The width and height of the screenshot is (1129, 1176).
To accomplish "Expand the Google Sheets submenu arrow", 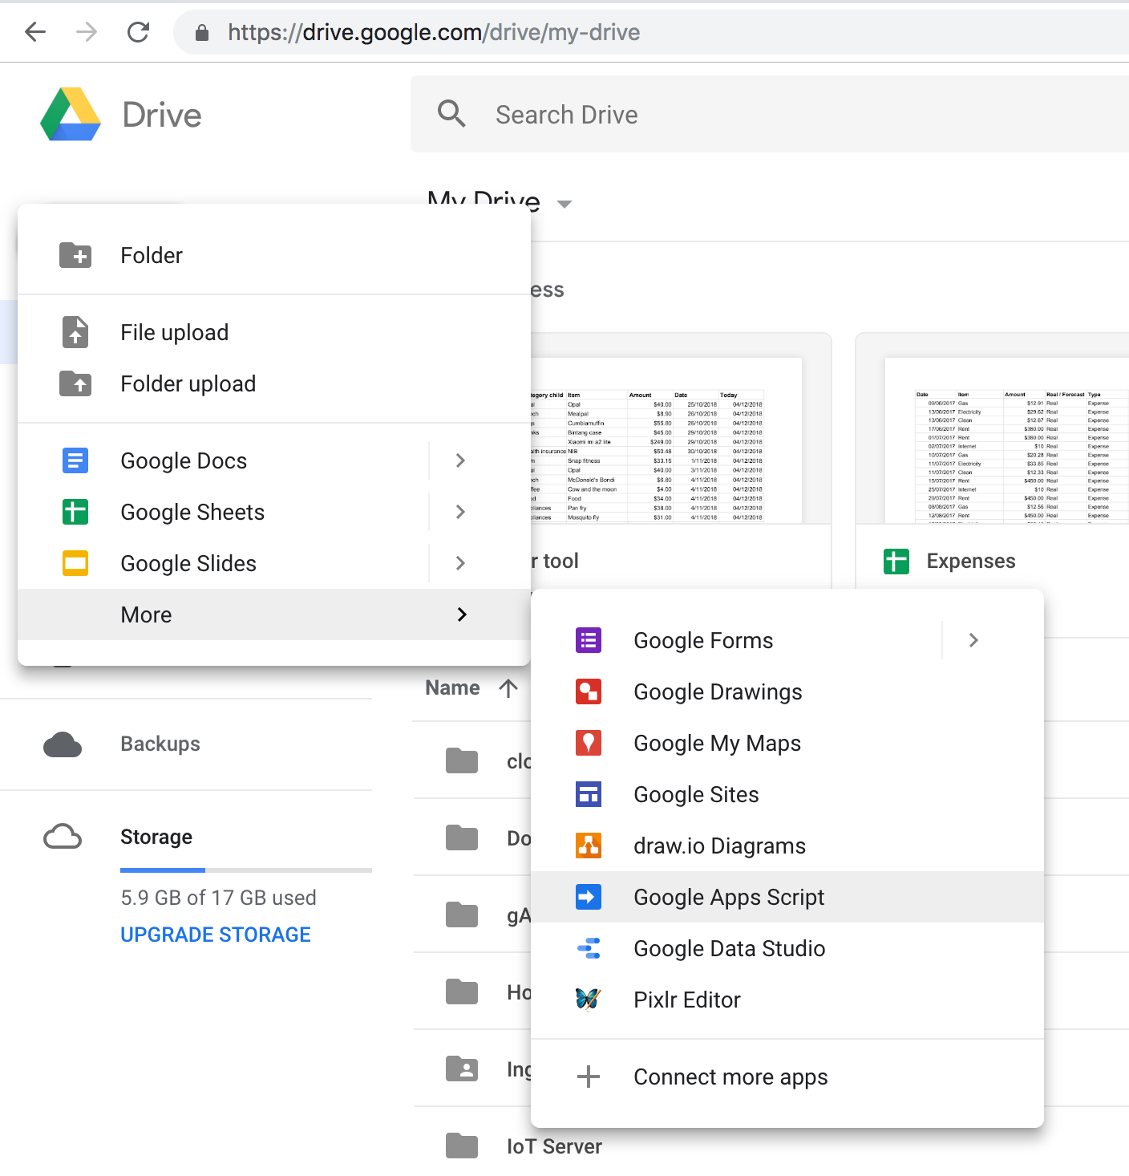I will point(460,512).
